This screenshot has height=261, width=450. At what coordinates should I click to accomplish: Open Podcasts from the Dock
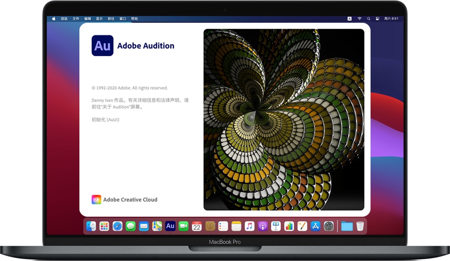pos(262,226)
